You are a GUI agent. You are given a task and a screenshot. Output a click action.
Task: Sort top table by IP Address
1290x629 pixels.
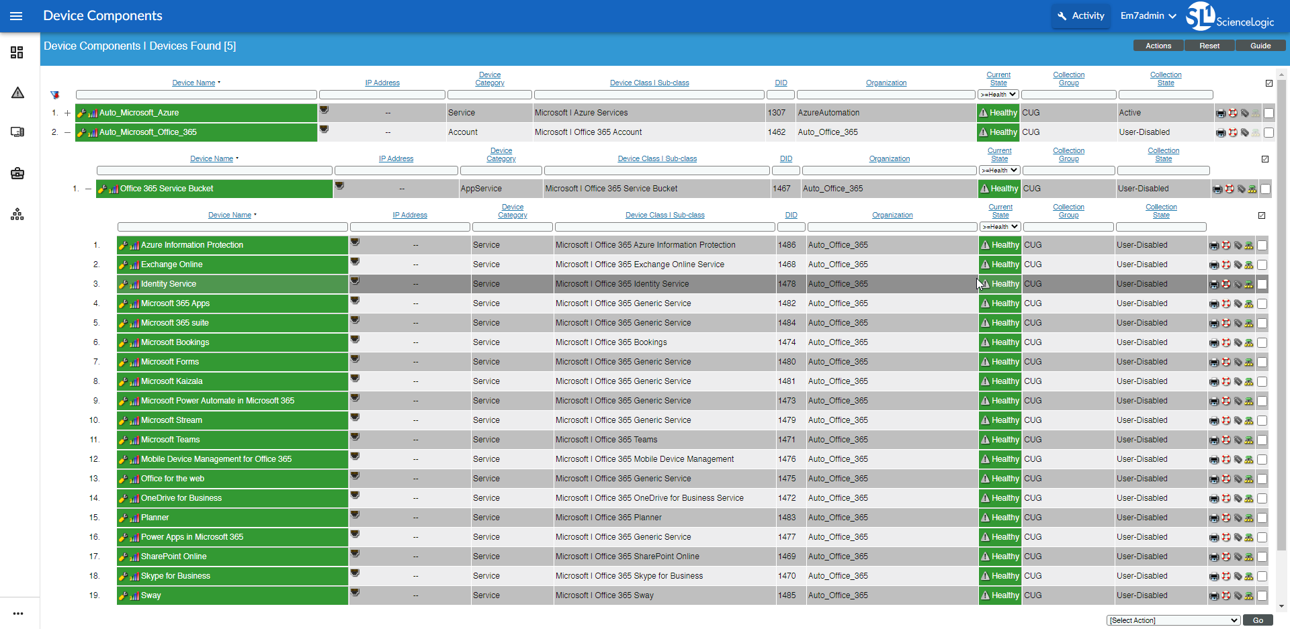tap(382, 83)
